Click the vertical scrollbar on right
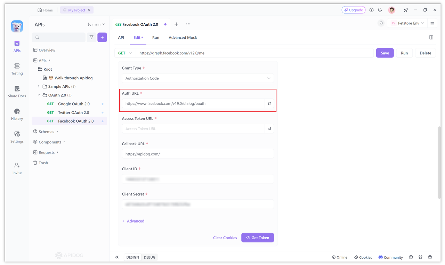 point(439,162)
